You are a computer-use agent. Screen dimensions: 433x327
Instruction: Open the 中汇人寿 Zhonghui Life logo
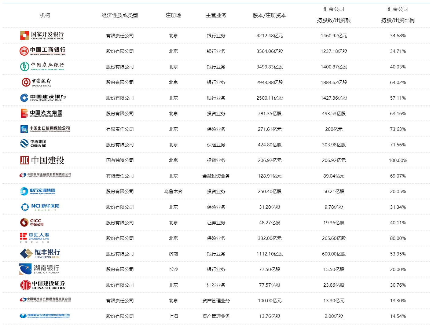click(35, 238)
